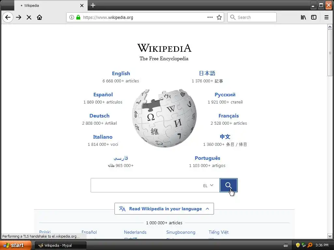
Task: Open Português Wikipedia link
Action: (207, 158)
